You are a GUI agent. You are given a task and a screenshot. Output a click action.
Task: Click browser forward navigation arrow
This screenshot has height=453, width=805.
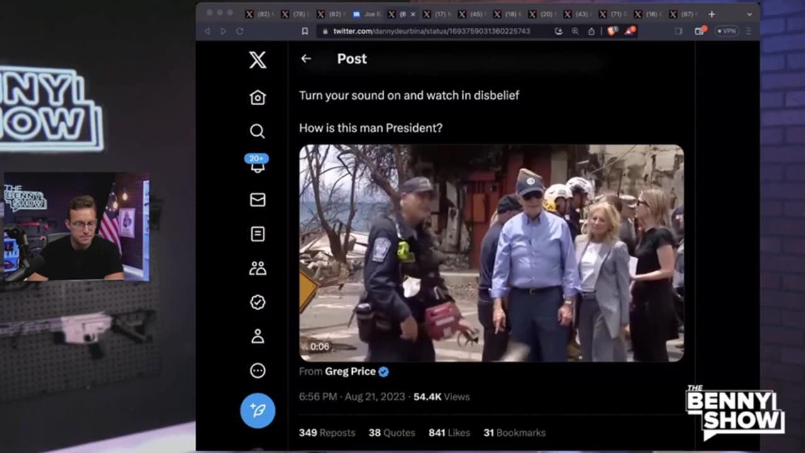pyautogui.click(x=223, y=31)
